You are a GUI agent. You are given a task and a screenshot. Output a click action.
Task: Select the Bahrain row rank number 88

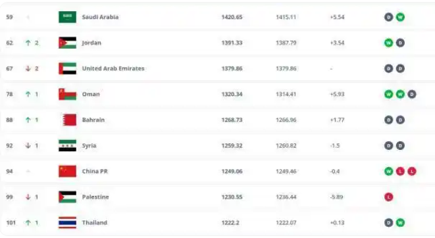9,120
